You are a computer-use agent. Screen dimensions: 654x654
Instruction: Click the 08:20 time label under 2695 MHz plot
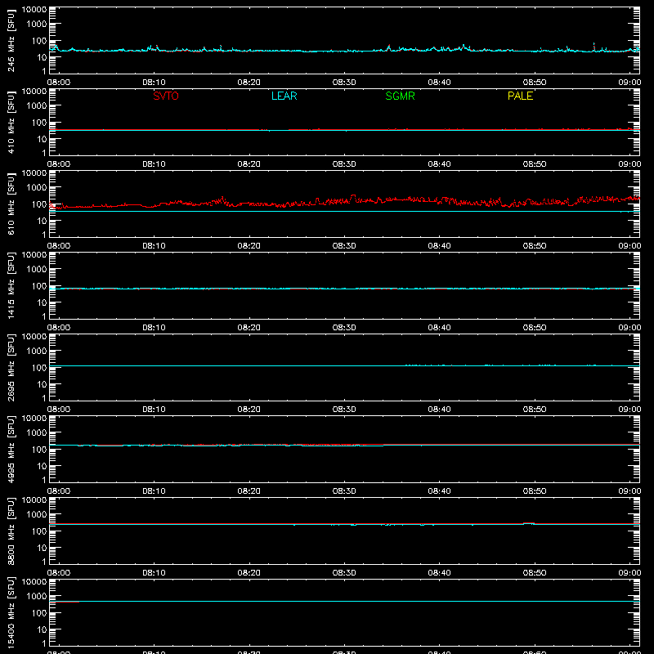pos(249,410)
